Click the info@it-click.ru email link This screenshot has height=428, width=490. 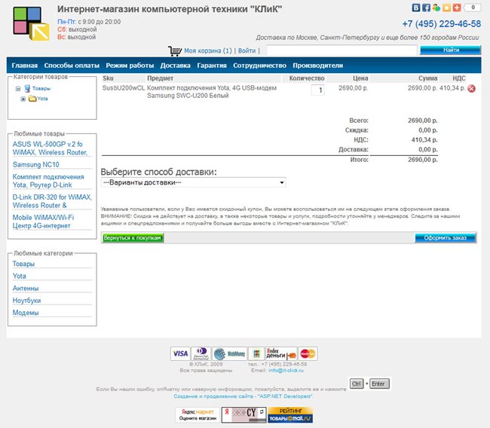click(x=286, y=371)
